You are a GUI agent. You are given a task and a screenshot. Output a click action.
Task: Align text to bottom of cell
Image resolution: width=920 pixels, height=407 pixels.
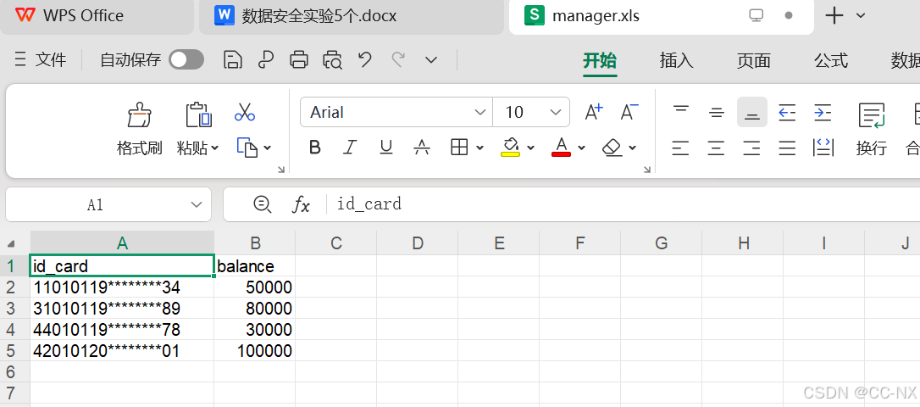[x=752, y=112]
